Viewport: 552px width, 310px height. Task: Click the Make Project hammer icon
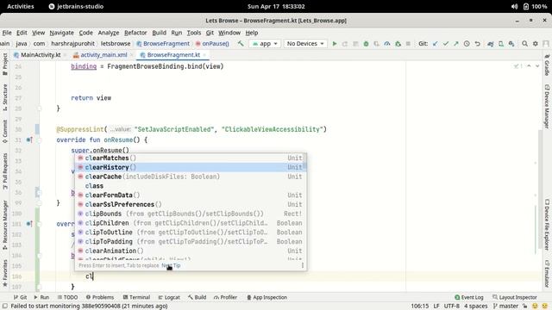(x=241, y=44)
